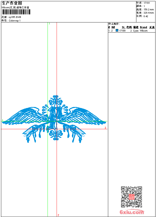Viewport: 156px width, 217px height.
Task: Click the '停止顺序:' heading
Action: pyautogui.click(x=114, y=24)
